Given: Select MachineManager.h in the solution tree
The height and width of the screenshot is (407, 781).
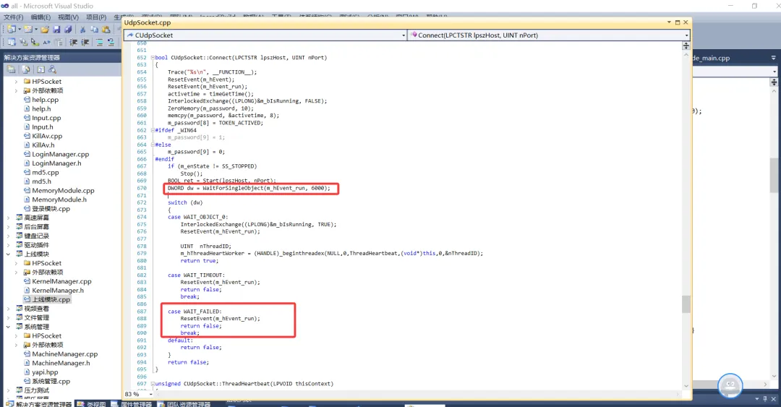Looking at the screenshot, I should coord(61,363).
